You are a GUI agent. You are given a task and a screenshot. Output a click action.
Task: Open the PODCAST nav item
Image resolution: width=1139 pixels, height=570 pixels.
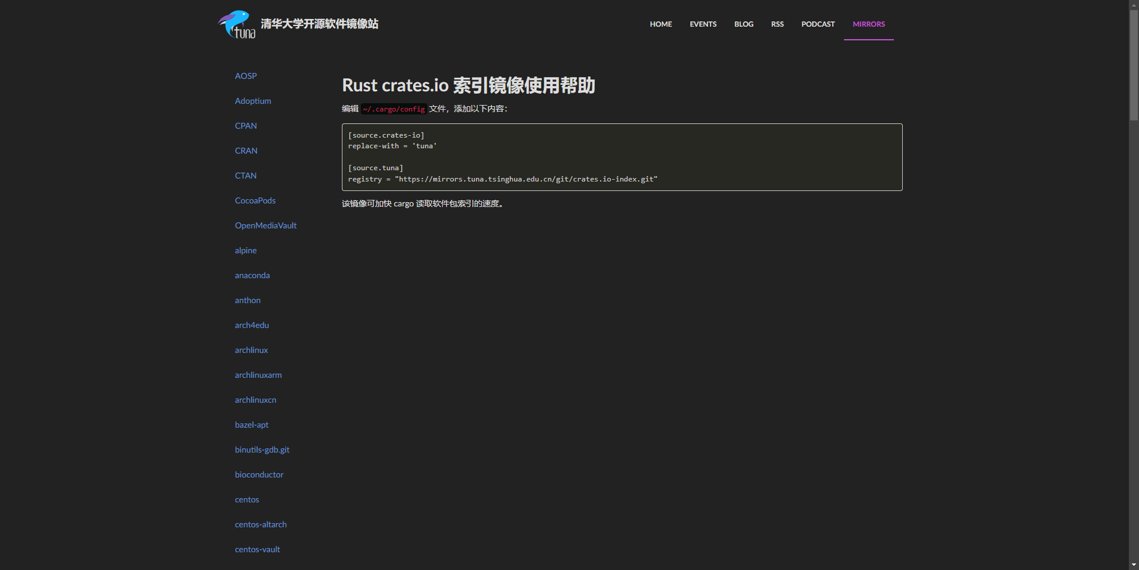coord(818,24)
